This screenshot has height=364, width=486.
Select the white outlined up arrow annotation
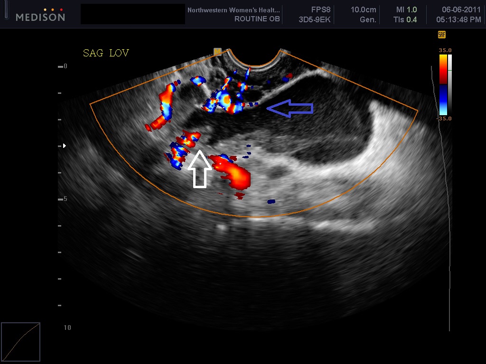[200, 169]
